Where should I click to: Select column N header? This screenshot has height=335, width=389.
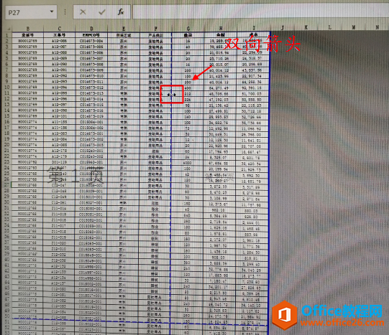pyautogui.click(x=377, y=27)
